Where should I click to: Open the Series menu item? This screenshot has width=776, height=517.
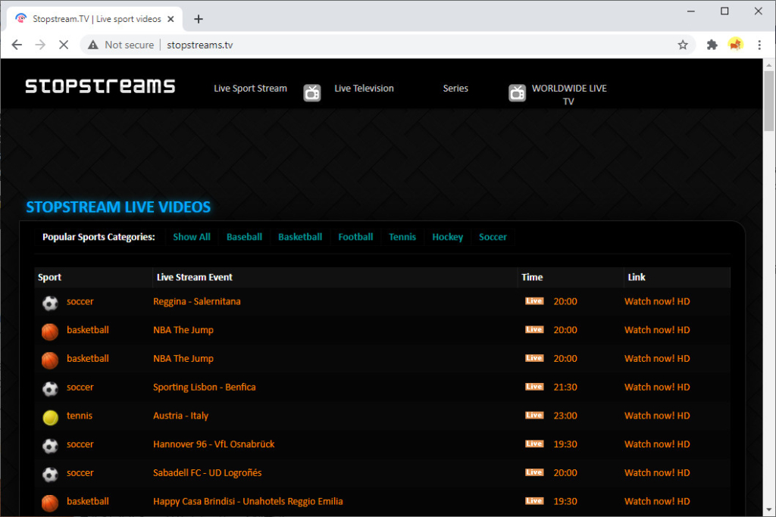point(455,89)
